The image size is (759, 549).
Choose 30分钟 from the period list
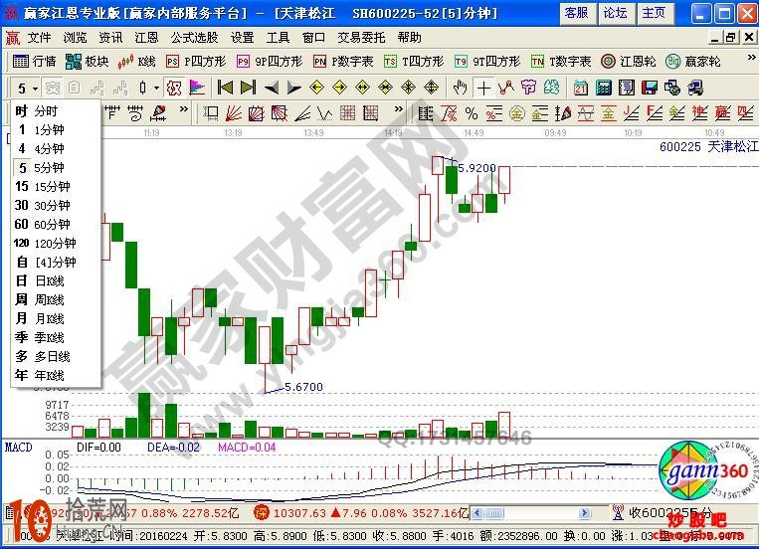(56, 205)
